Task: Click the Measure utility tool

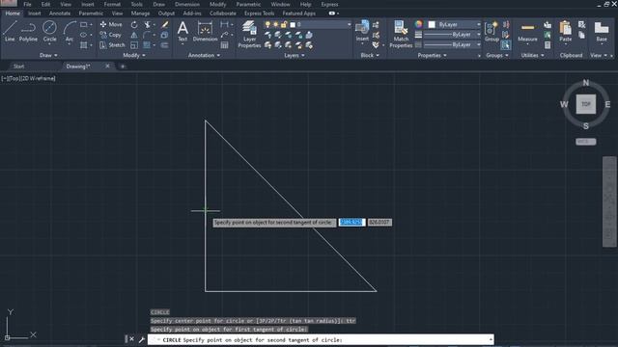Action: coord(527,32)
